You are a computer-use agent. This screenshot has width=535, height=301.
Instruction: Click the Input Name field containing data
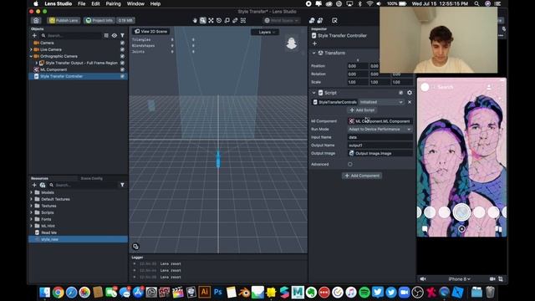[x=380, y=137]
